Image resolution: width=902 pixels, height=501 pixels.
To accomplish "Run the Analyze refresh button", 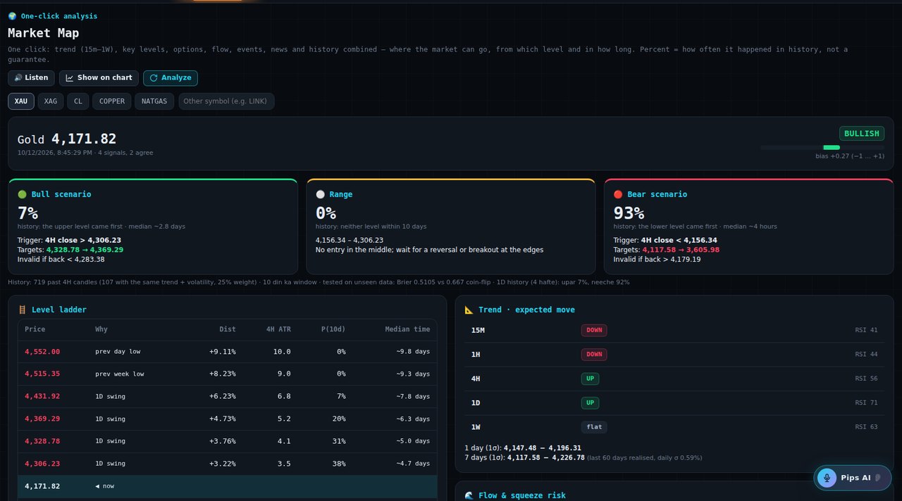I will click(x=171, y=78).
